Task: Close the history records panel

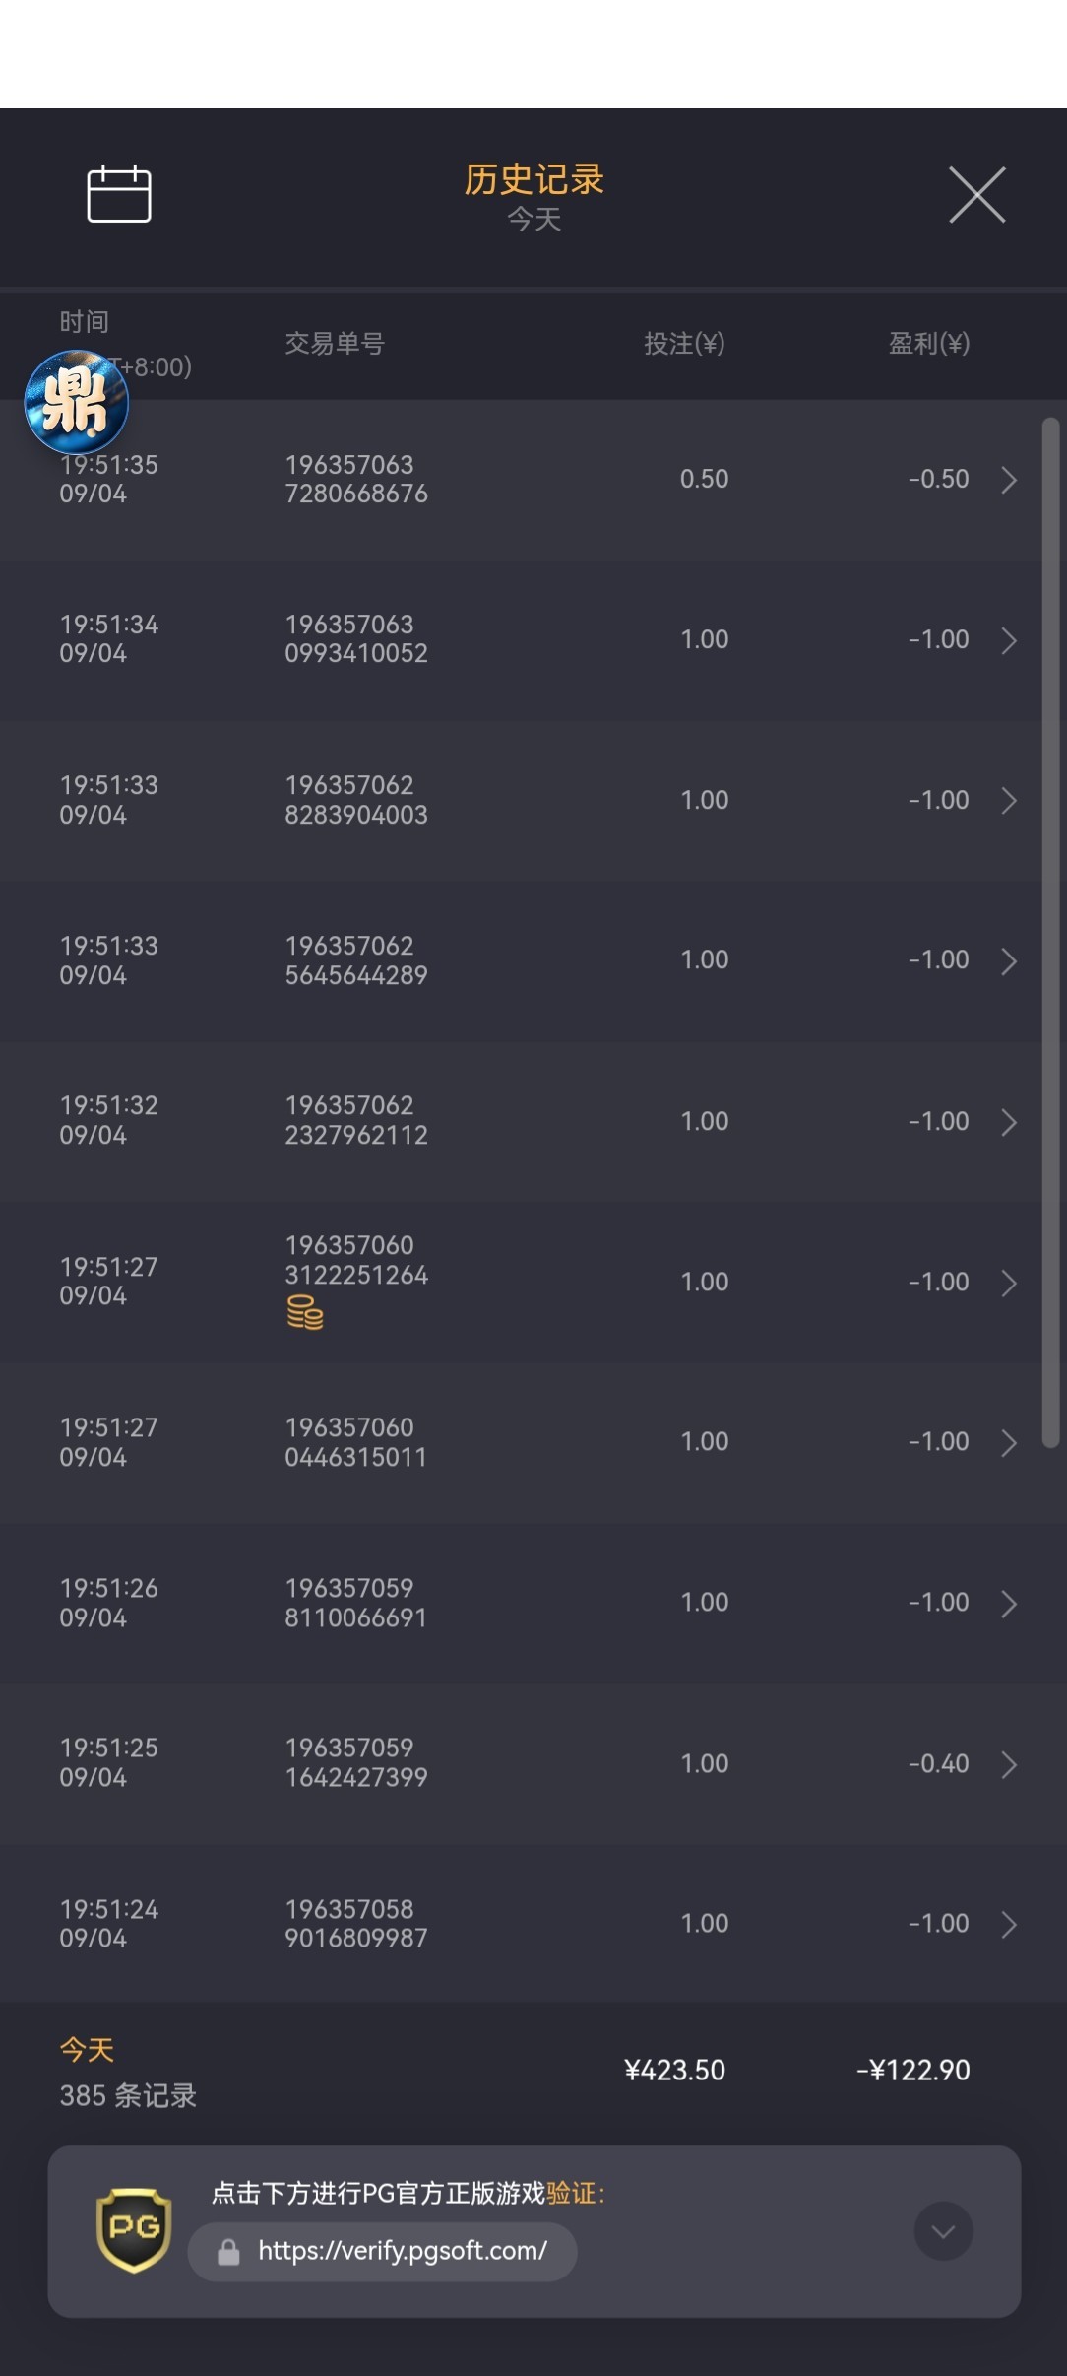Action: [976, 195]
